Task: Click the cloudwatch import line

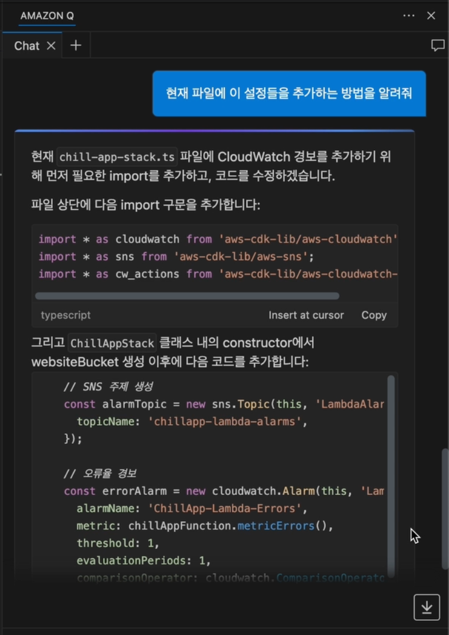Action: [x=218, y=239]
